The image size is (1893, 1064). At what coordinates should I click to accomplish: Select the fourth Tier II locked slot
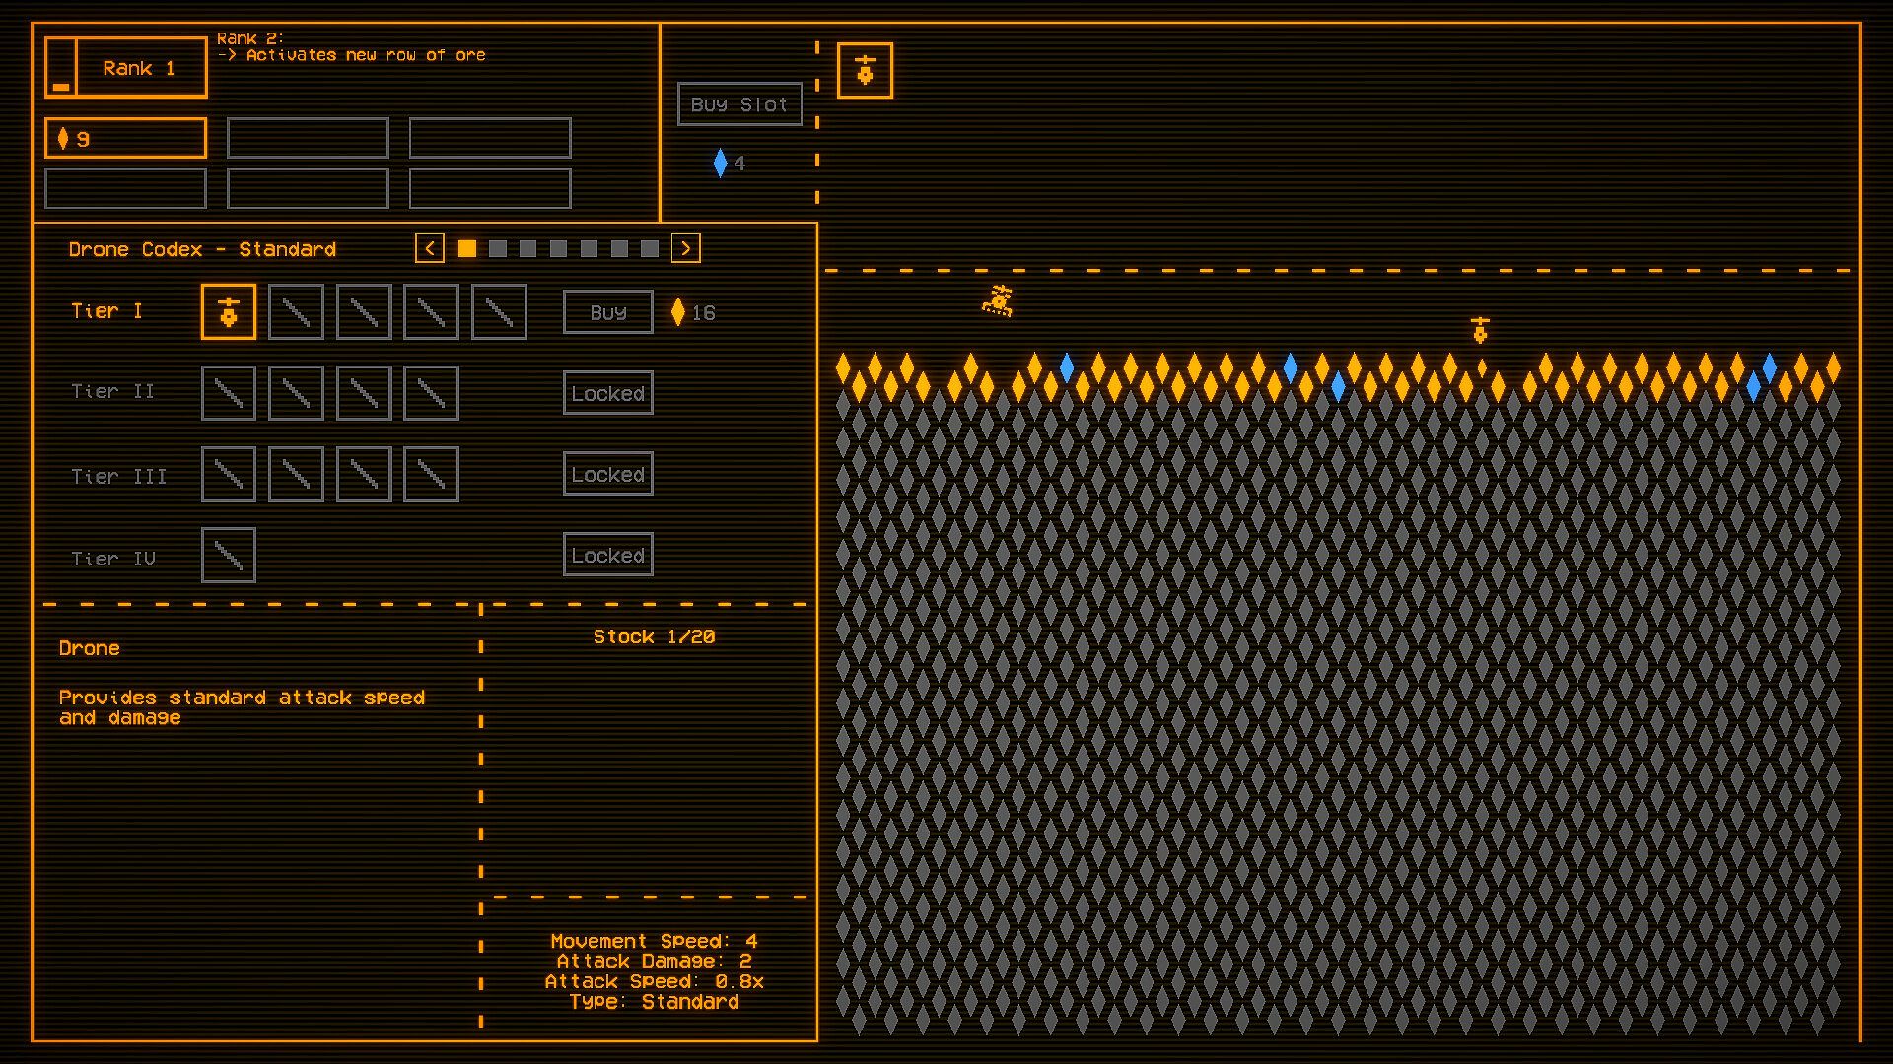coord(431,393)
